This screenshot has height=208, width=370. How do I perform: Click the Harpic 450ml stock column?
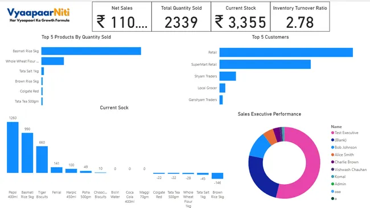pyautogui.click(x=71, y=171)
